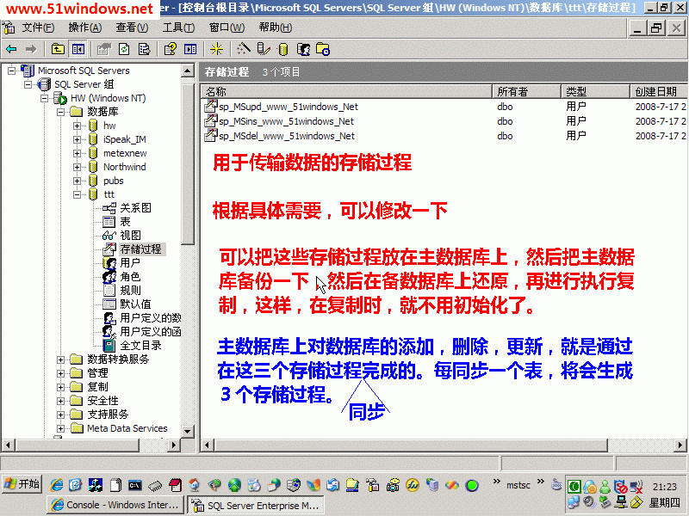The image size is (689, 516).
Task: Click the 开始 Start button
Action: (x=22, y=484)
